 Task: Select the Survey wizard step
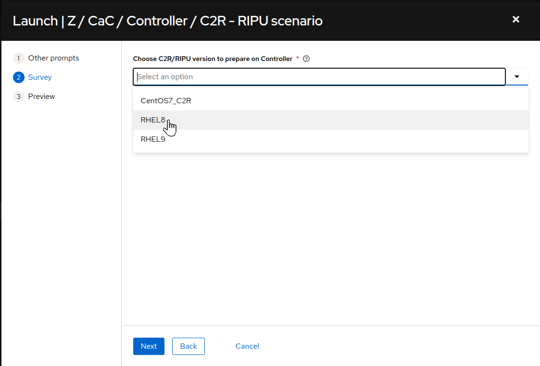pyautogui.click(x=32, y=77)
